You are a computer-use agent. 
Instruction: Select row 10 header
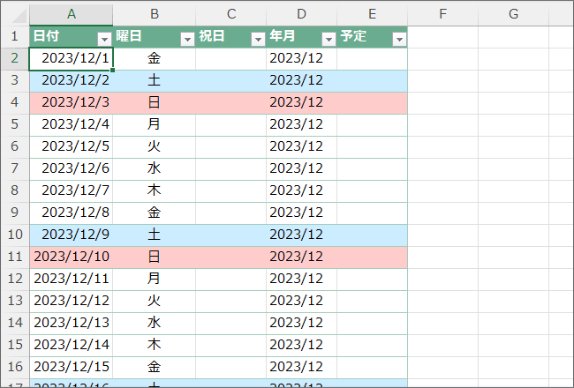15,235
